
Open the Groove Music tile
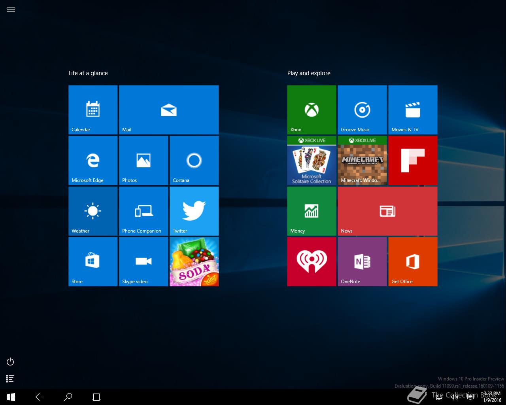(363, 110)
